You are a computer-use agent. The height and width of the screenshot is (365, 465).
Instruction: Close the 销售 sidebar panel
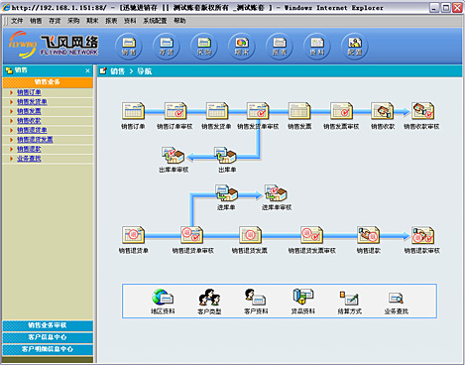[87, 70]
